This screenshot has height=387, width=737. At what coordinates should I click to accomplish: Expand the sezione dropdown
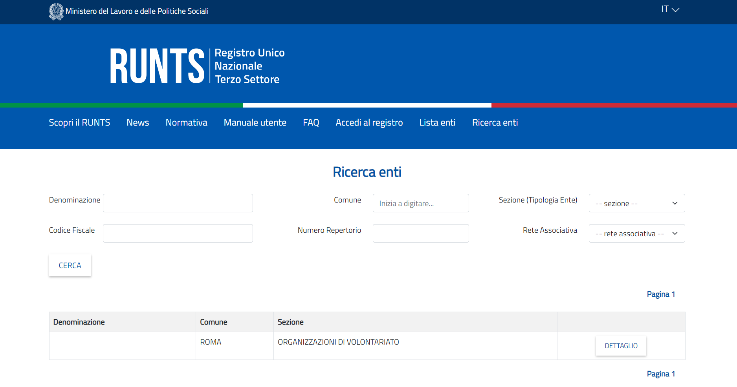[637, 203]
